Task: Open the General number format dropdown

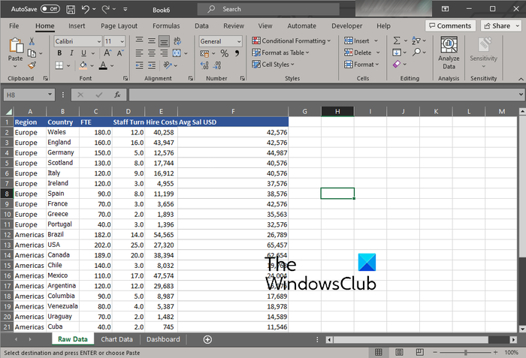Action: click(x=222, y=41)
